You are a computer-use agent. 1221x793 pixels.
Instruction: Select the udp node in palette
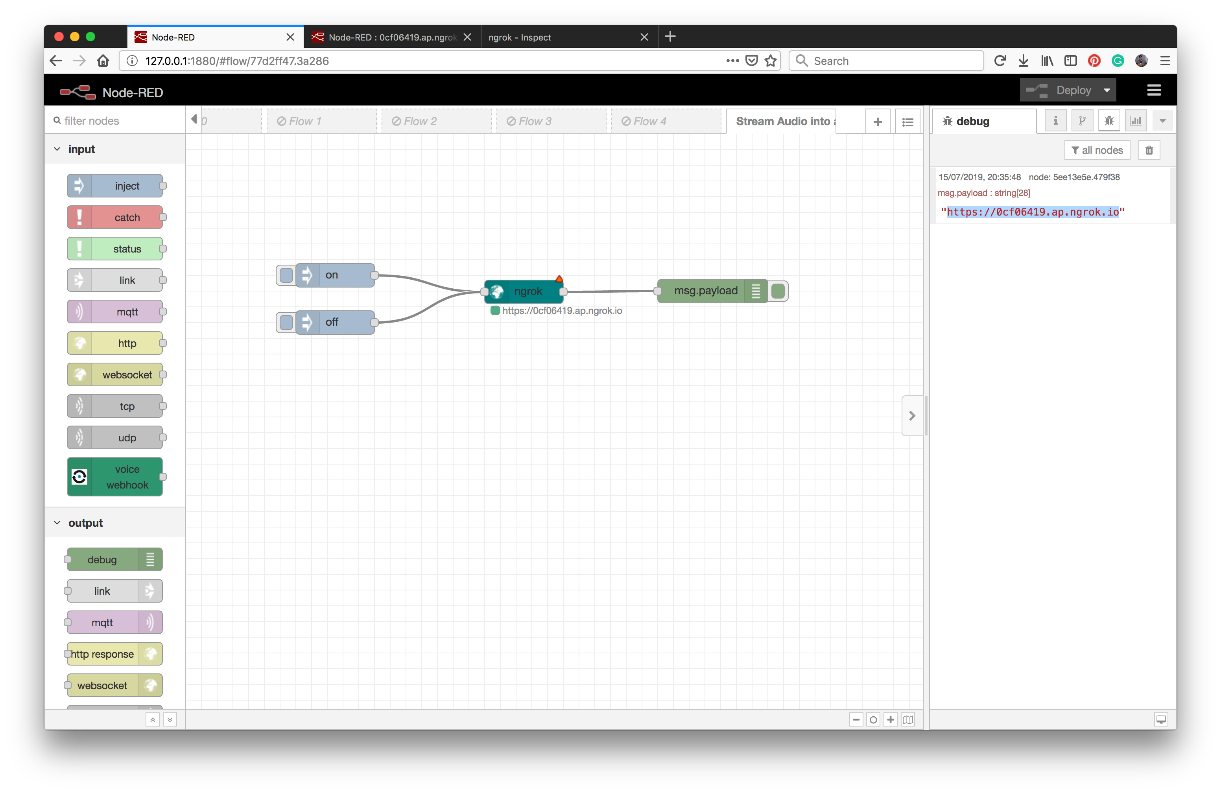(x=115, y=437)
